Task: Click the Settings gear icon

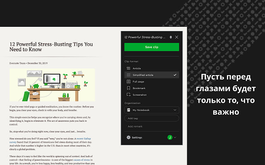Action: [x=128, y=137]
